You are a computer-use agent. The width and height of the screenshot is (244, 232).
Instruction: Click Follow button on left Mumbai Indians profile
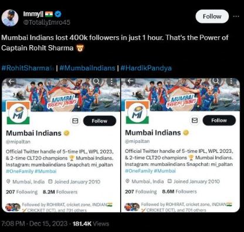tap(100, 121)
